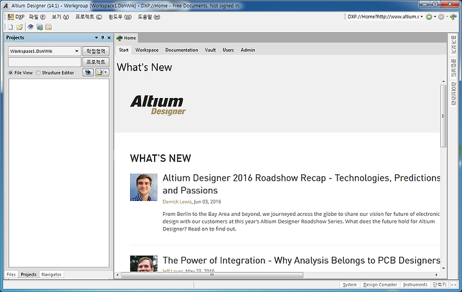
Task: Open the 윈도우 (W) menu
Action: [119, 17]
